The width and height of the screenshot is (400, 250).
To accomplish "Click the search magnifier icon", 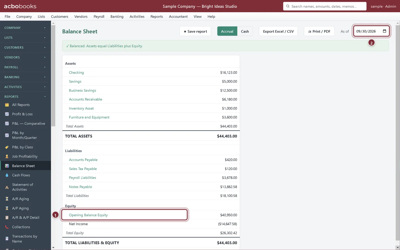I will click(x=288, y=6).
